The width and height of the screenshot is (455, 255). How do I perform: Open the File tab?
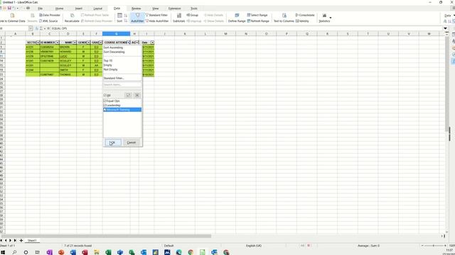(40, 8)
